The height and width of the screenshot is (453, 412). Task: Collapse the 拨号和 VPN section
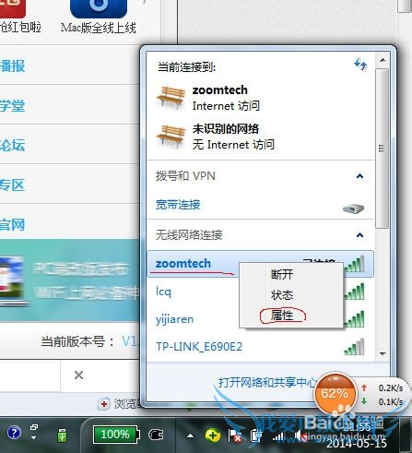click(359, 176)
